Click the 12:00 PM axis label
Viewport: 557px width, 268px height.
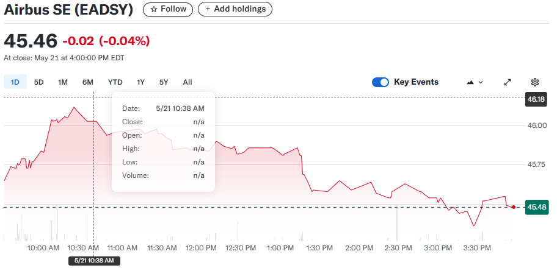coord(202,248)
